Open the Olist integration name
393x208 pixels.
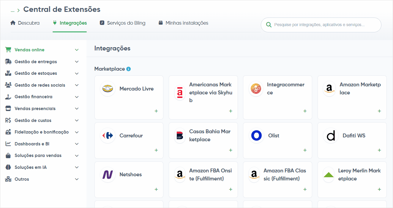point(274,136)
